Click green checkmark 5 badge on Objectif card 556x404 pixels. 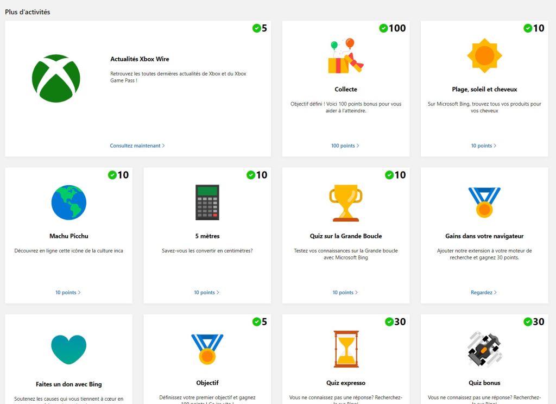256,321
